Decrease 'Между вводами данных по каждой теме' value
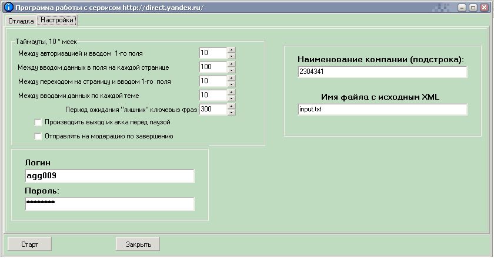 click(232, 99)
